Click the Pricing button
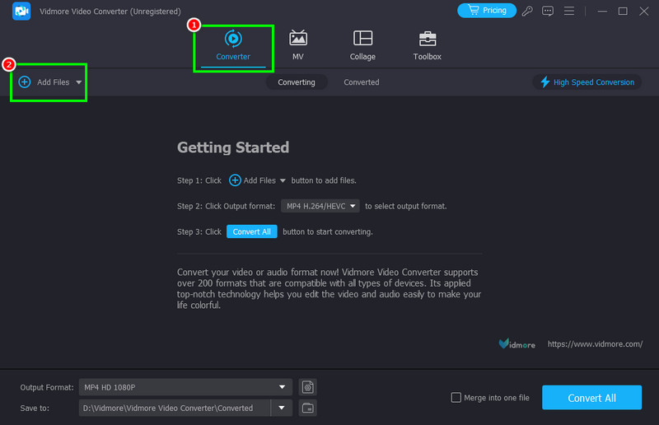Image resolution: width=659 pixels, height=425 pixels. 486,11
